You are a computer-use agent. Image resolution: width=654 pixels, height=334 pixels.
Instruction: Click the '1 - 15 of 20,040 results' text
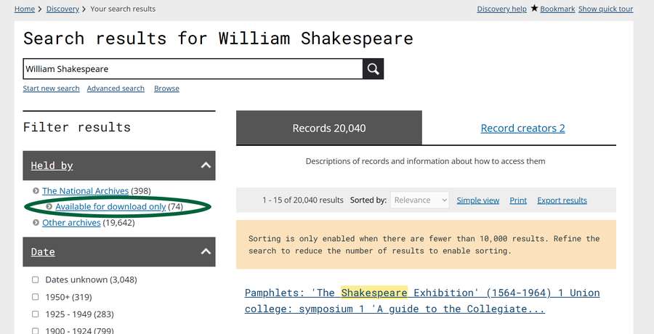click(303, 200)
